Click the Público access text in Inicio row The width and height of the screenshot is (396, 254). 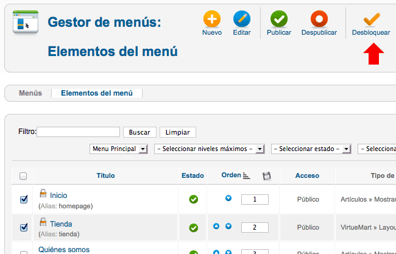click(308, 199)
